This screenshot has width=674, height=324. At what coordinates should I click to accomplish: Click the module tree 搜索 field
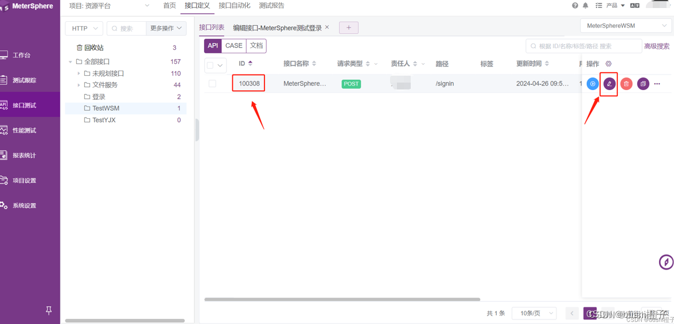tap(126, 28)
